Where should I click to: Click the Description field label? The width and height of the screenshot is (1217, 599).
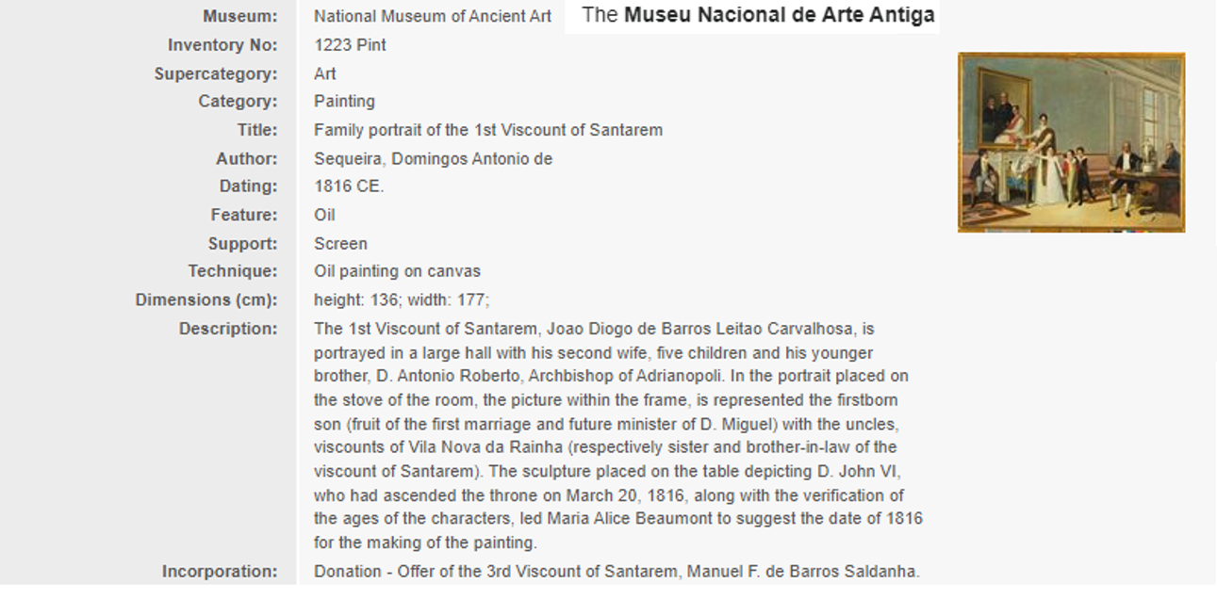(x=229, y=329)
